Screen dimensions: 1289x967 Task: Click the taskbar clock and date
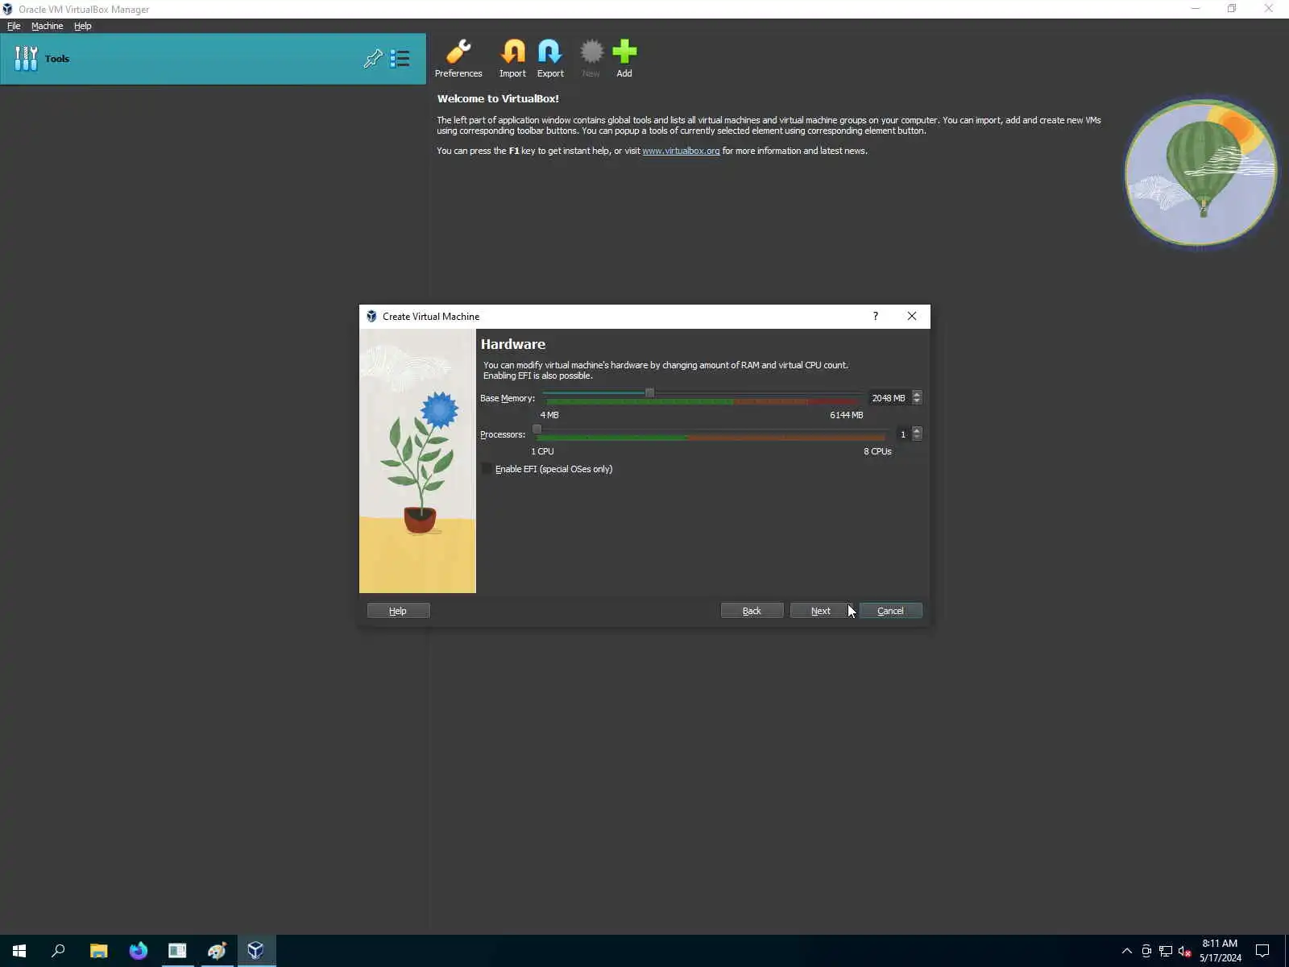1220,951
